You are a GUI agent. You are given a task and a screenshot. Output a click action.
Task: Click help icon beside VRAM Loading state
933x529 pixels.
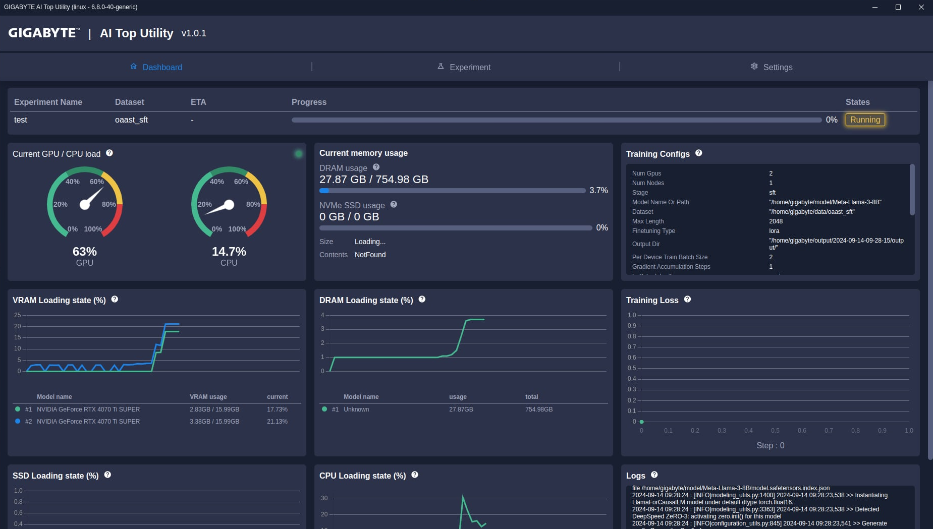(115, 299)
